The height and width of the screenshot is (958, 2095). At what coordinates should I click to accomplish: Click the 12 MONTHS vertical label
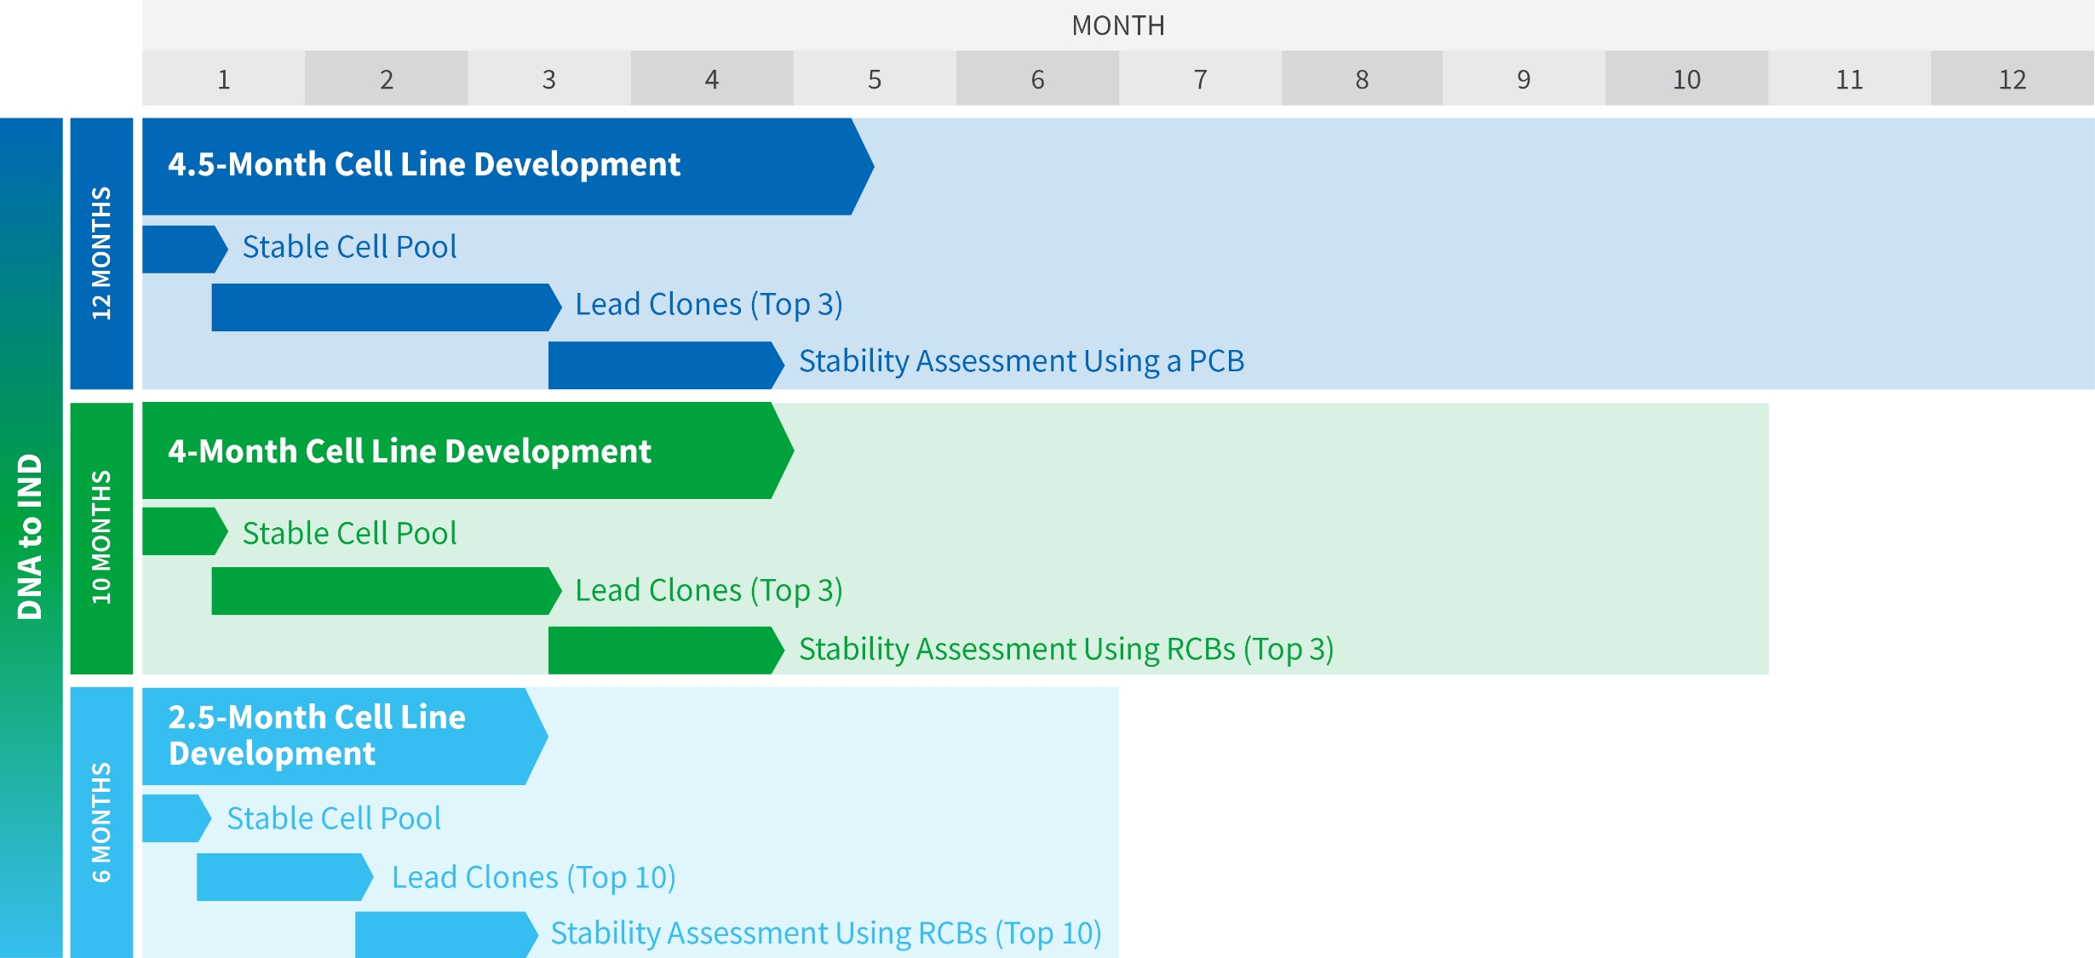tap(101, 253)
